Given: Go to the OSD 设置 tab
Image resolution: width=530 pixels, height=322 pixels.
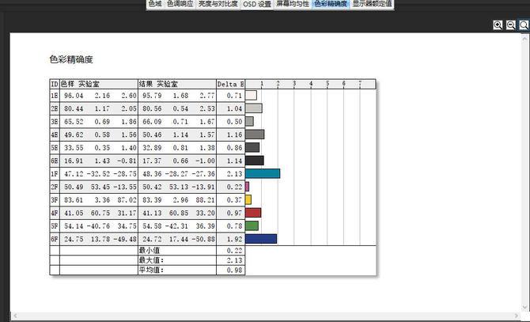Looking at the screenshot, I should pos(256,4).
